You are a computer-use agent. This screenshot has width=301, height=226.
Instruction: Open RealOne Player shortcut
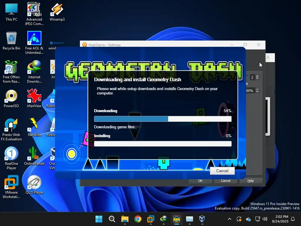11,158
